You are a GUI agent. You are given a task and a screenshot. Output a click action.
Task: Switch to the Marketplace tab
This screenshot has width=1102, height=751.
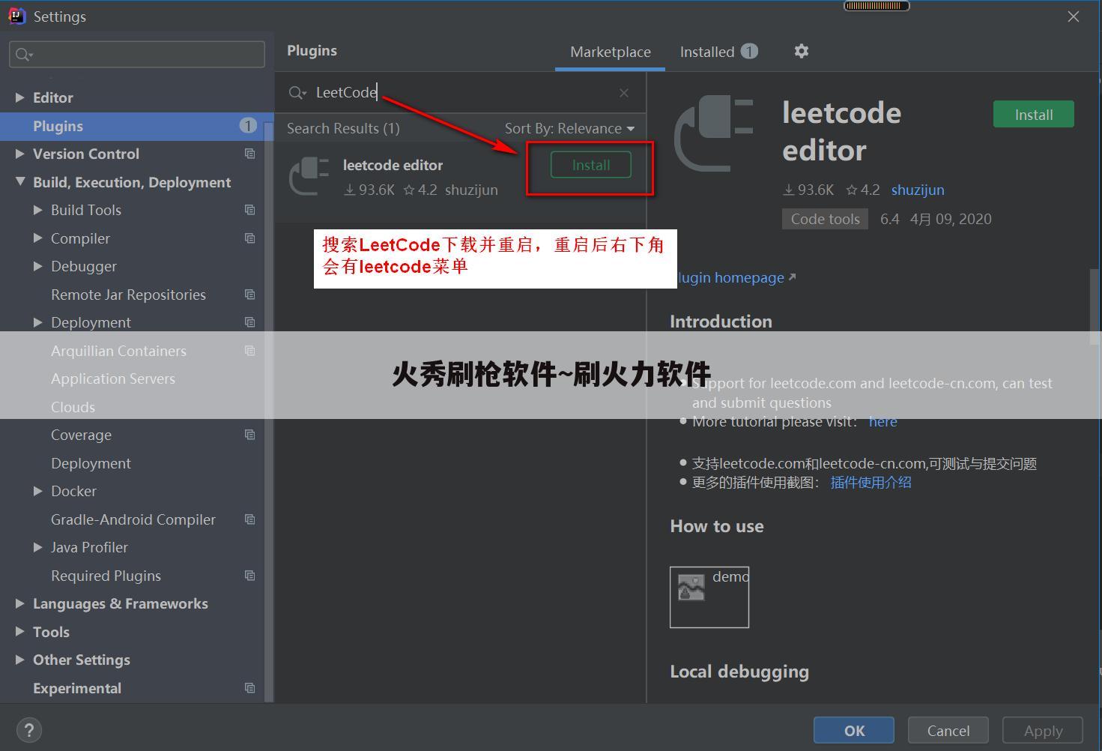[x=610, y=52]
